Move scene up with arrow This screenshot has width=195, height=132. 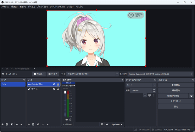17,124
